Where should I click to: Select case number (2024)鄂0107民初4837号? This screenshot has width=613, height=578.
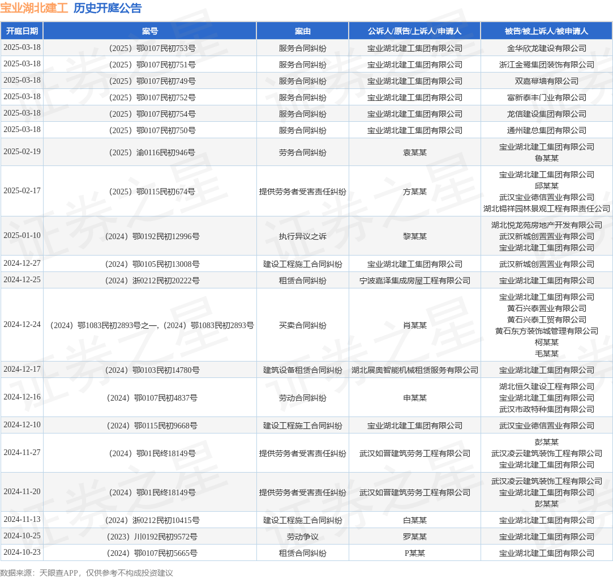(152, 398)
